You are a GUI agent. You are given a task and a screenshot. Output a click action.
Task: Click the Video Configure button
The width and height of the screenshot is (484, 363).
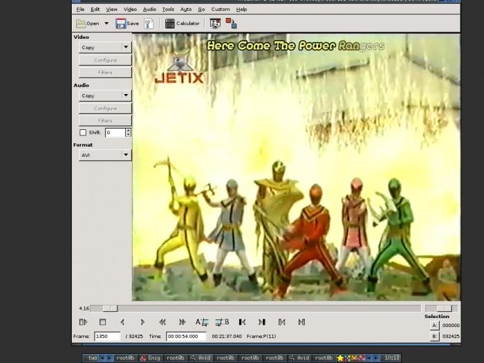(x=105, y=60)
